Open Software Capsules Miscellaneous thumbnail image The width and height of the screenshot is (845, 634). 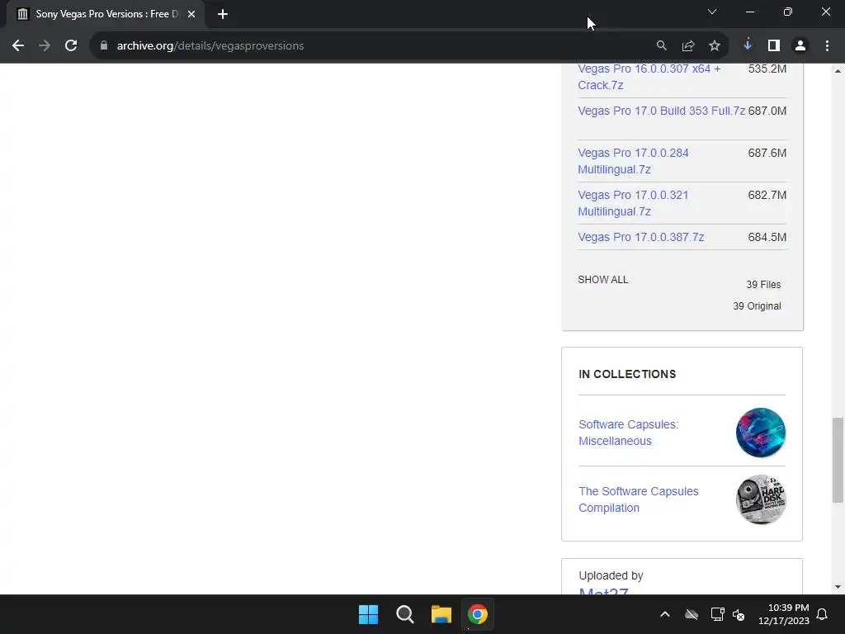pos(760,433)
